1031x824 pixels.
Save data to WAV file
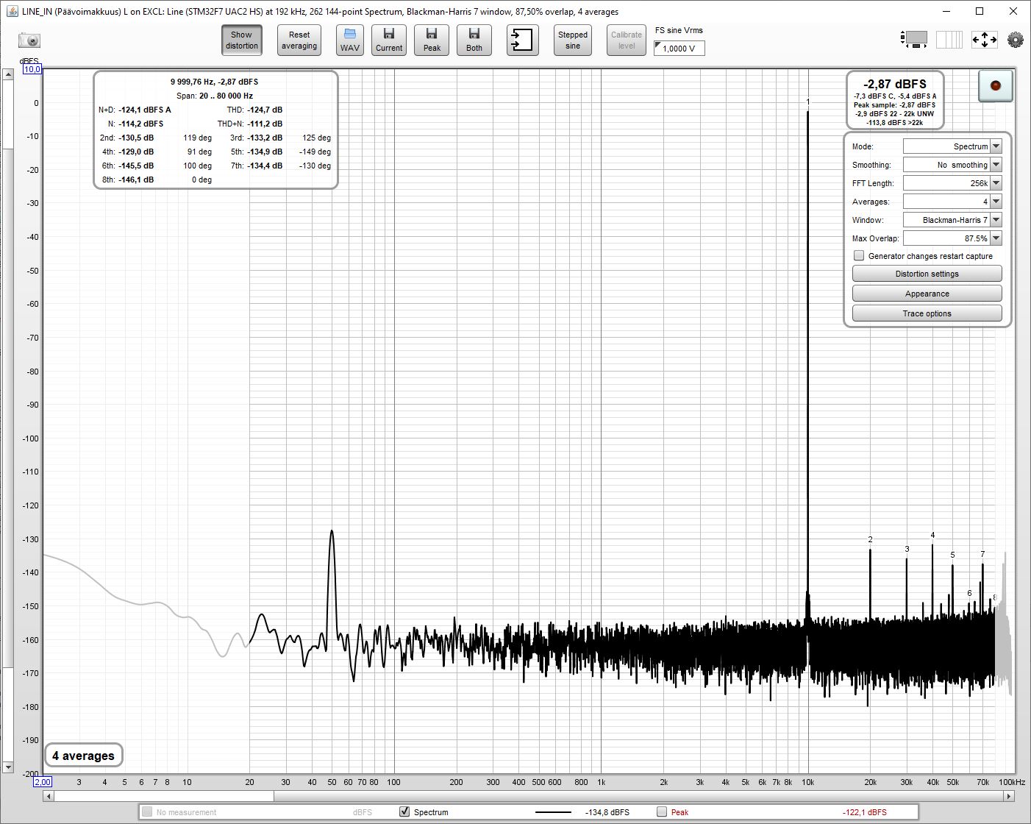[x=350, y=40]
